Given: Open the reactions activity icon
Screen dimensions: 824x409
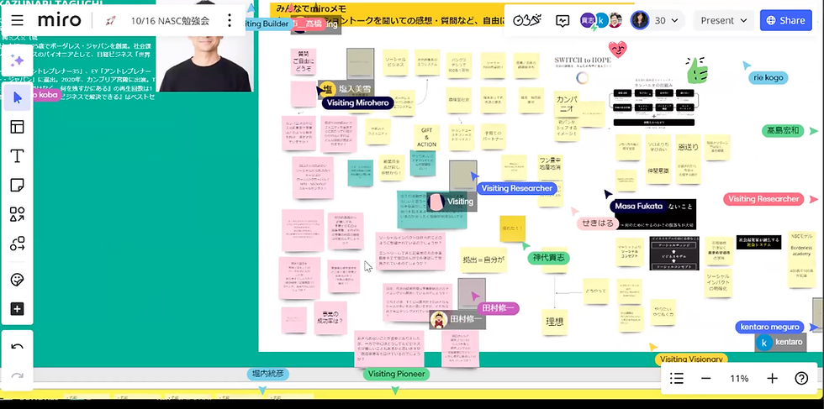Looking at the screenshot, I should [x=563, y=20].
